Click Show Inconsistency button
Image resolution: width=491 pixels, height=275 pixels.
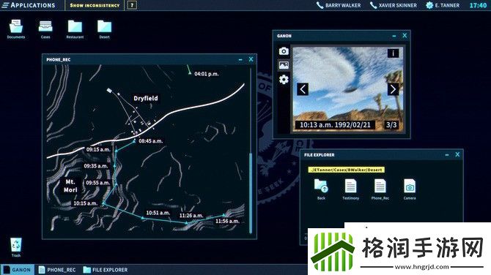click(x=95, y=5)
